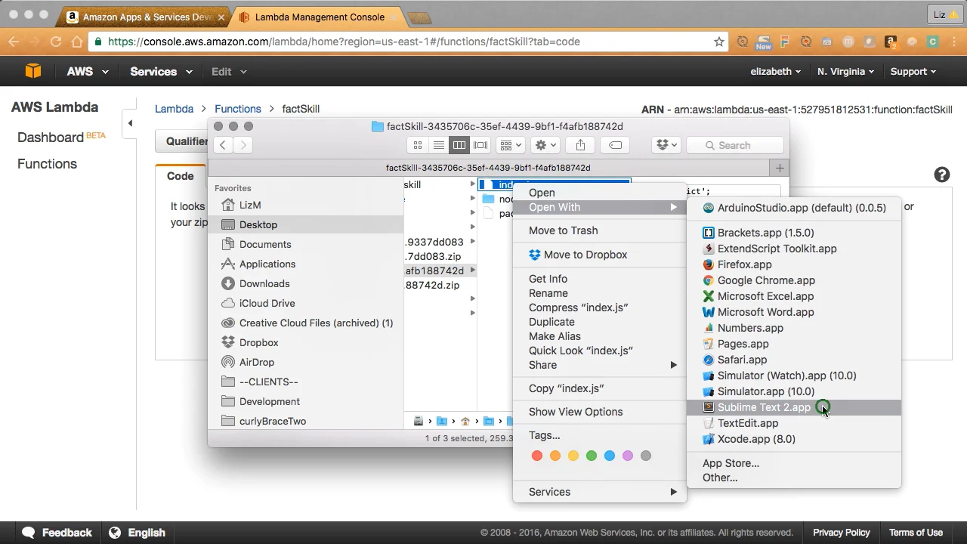Open the Finder arrange-by dropdown
The width and height of the screenshot is (967, 544).
click(x=511, y=145)
